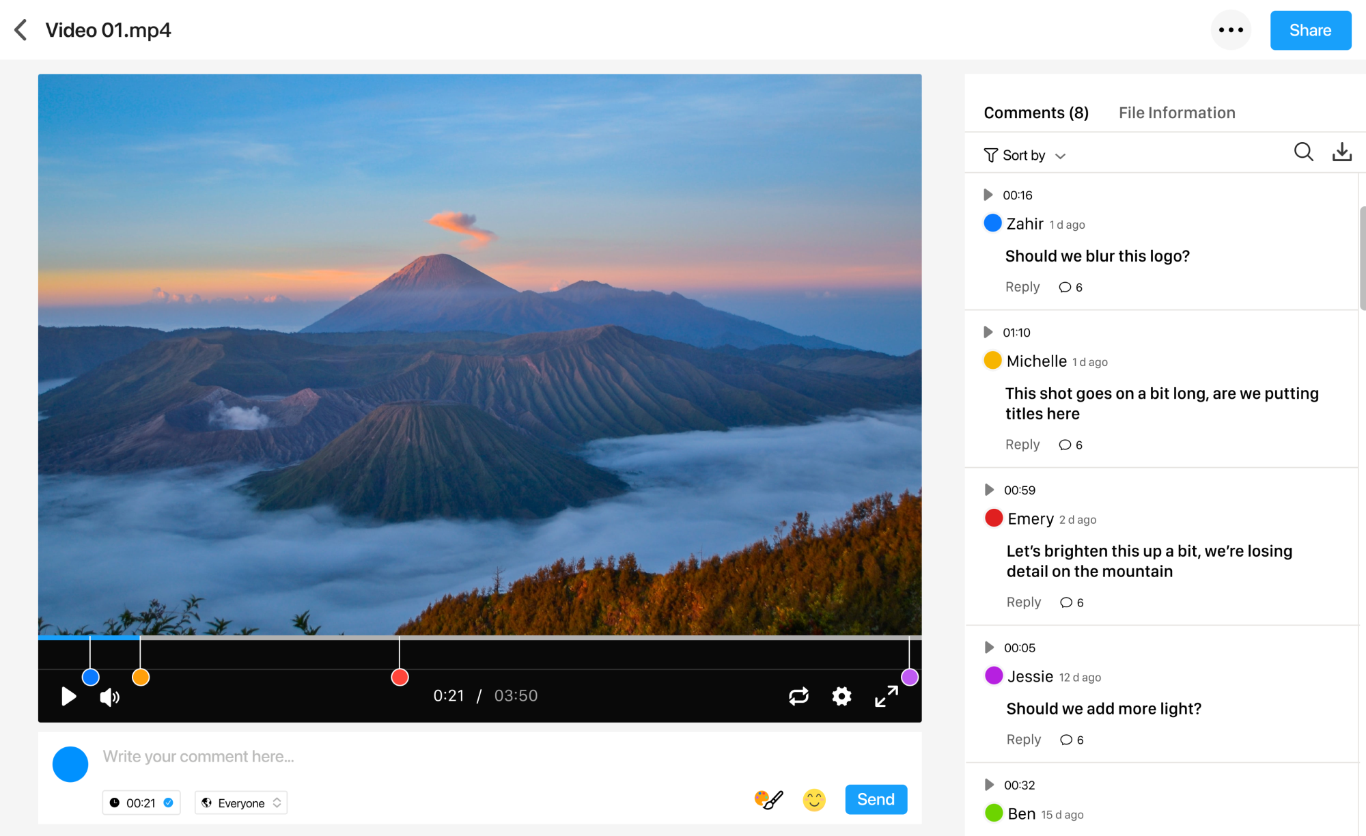Open the Sort by dropdown
The image size is (1366, 836).
[x=1024, y=156]
